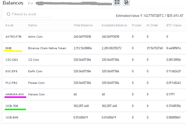Image resolution: width=186 pixels, height=125 pixels.
Task: Click the Estimated Value total text
Action: tap(149, 16)
